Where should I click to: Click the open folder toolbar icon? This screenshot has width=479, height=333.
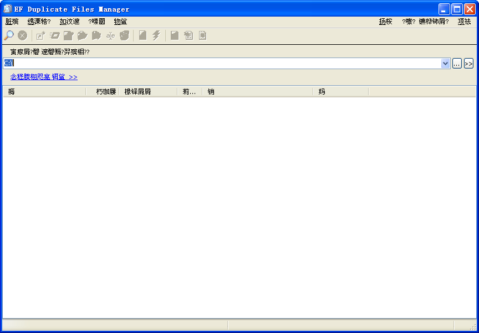point(83,35)
